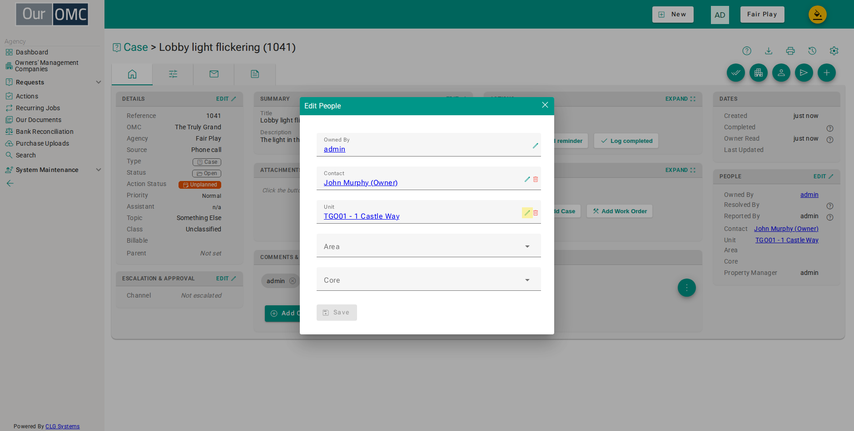
Task: Remove the Unit TG001 trash icon
Action: 536,213
